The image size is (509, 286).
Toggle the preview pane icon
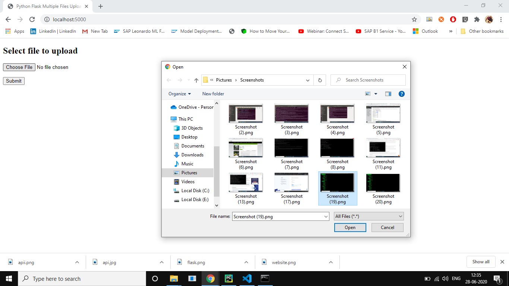pyautogui.click(x=388, y=94)
